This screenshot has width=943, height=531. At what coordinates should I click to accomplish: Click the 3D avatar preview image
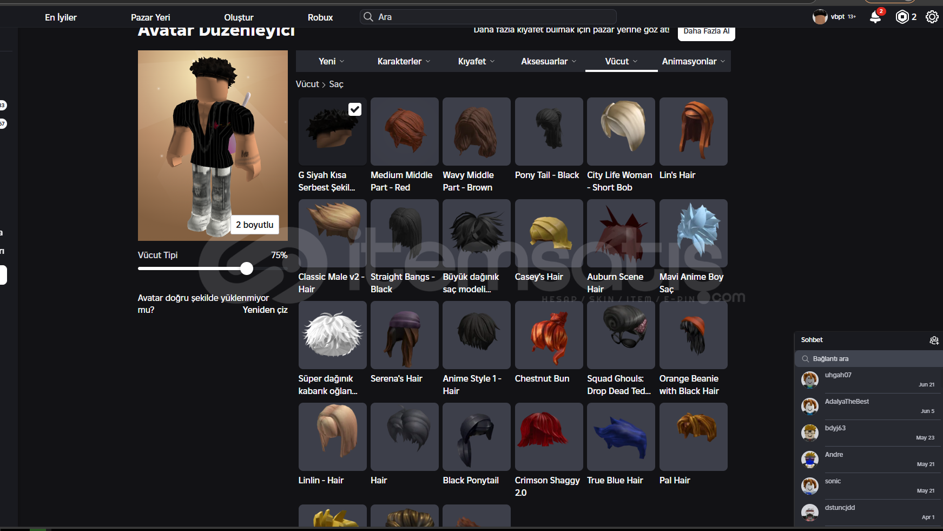point(213,146)
